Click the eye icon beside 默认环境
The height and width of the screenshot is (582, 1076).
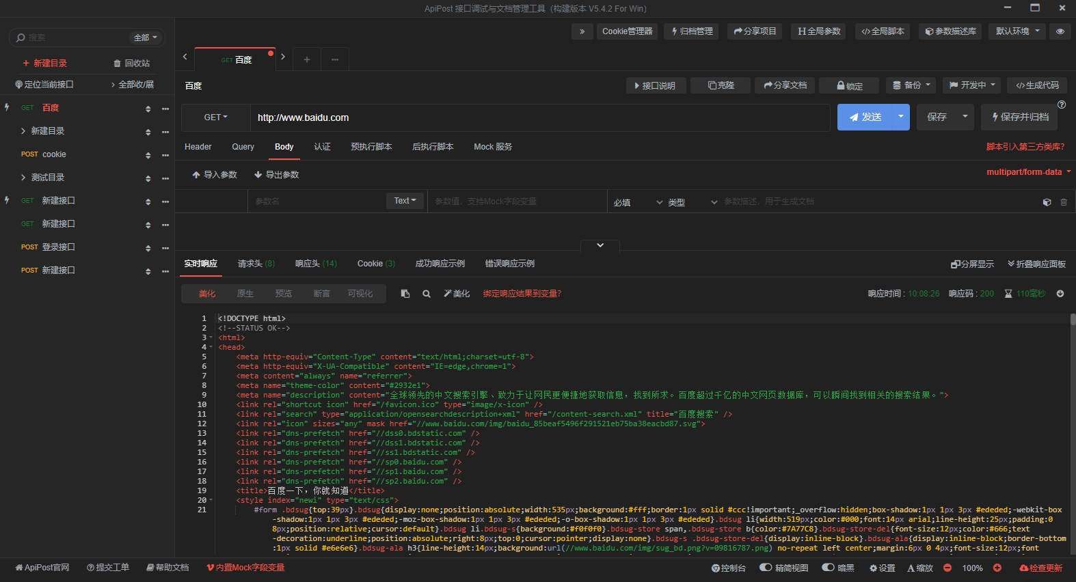(1060, 31)
